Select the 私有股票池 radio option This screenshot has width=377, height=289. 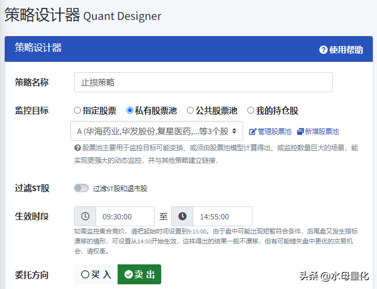[x=130, y=110]
